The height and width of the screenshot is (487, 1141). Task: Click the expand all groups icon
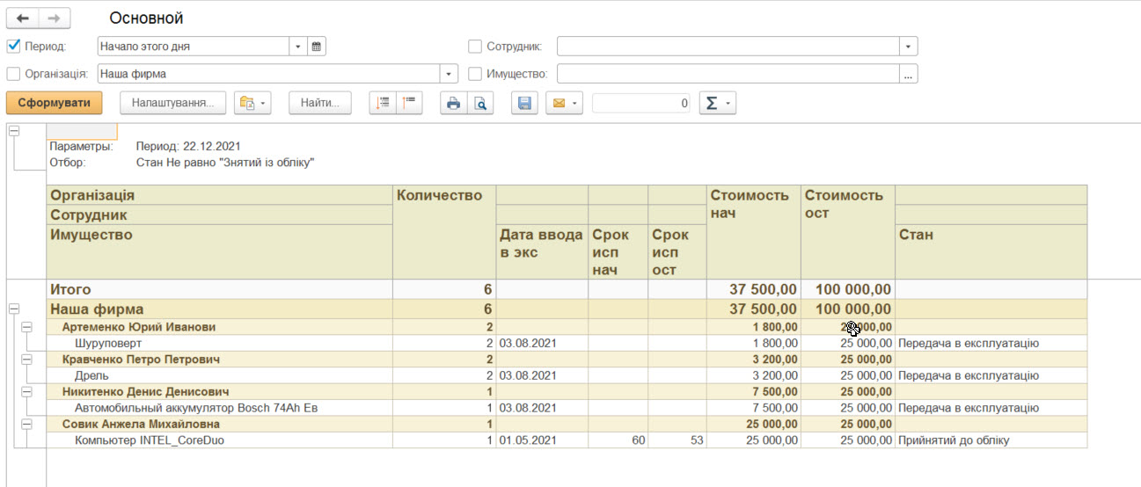383,104
